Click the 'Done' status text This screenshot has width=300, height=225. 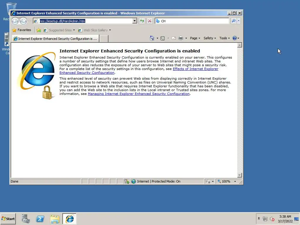[x=15, y=181]
